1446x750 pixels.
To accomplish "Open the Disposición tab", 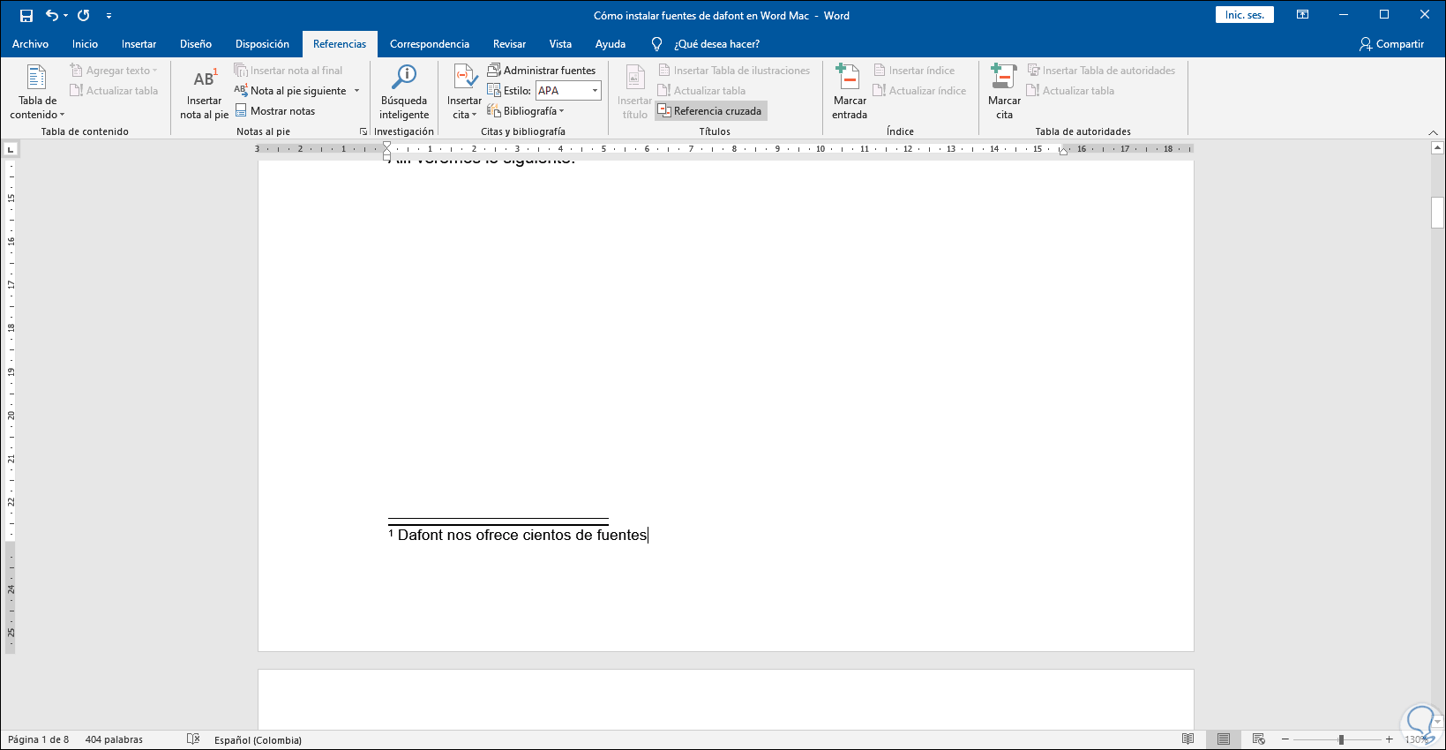I will point(262,44).
